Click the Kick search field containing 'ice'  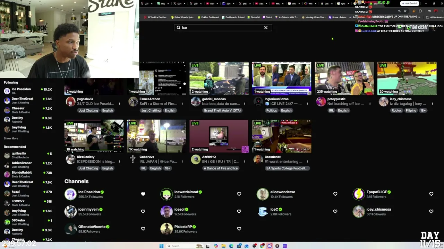pos(223,28)
